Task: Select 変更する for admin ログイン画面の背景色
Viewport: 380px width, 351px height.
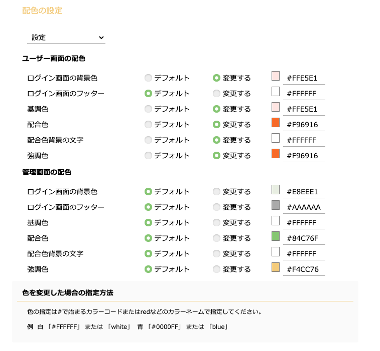Action: 216,191
